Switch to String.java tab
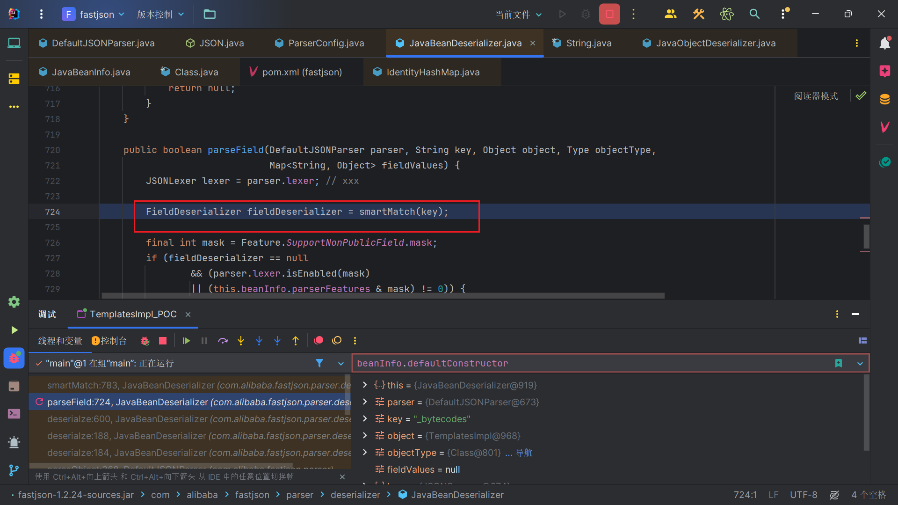Viewport: 898px width, 505px height. point(582,43)
